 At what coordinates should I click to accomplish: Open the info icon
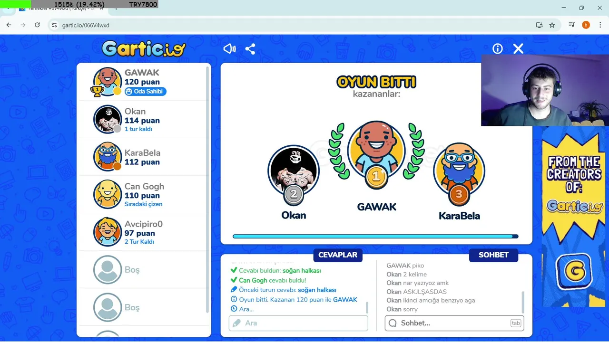tap(498, 48)
